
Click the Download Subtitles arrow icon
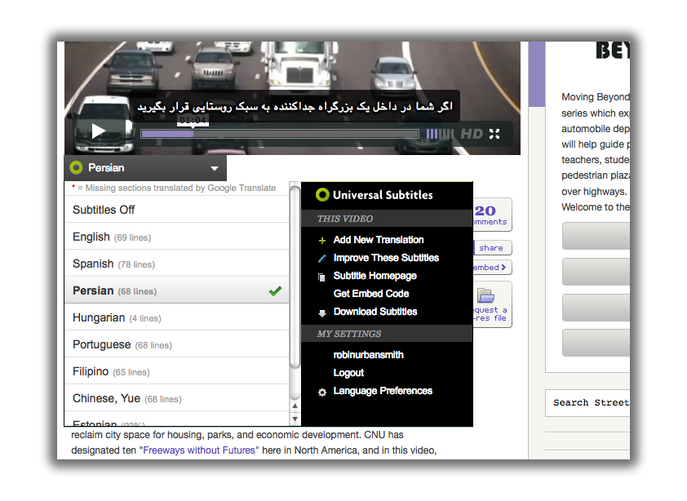(x=322, y=313)
